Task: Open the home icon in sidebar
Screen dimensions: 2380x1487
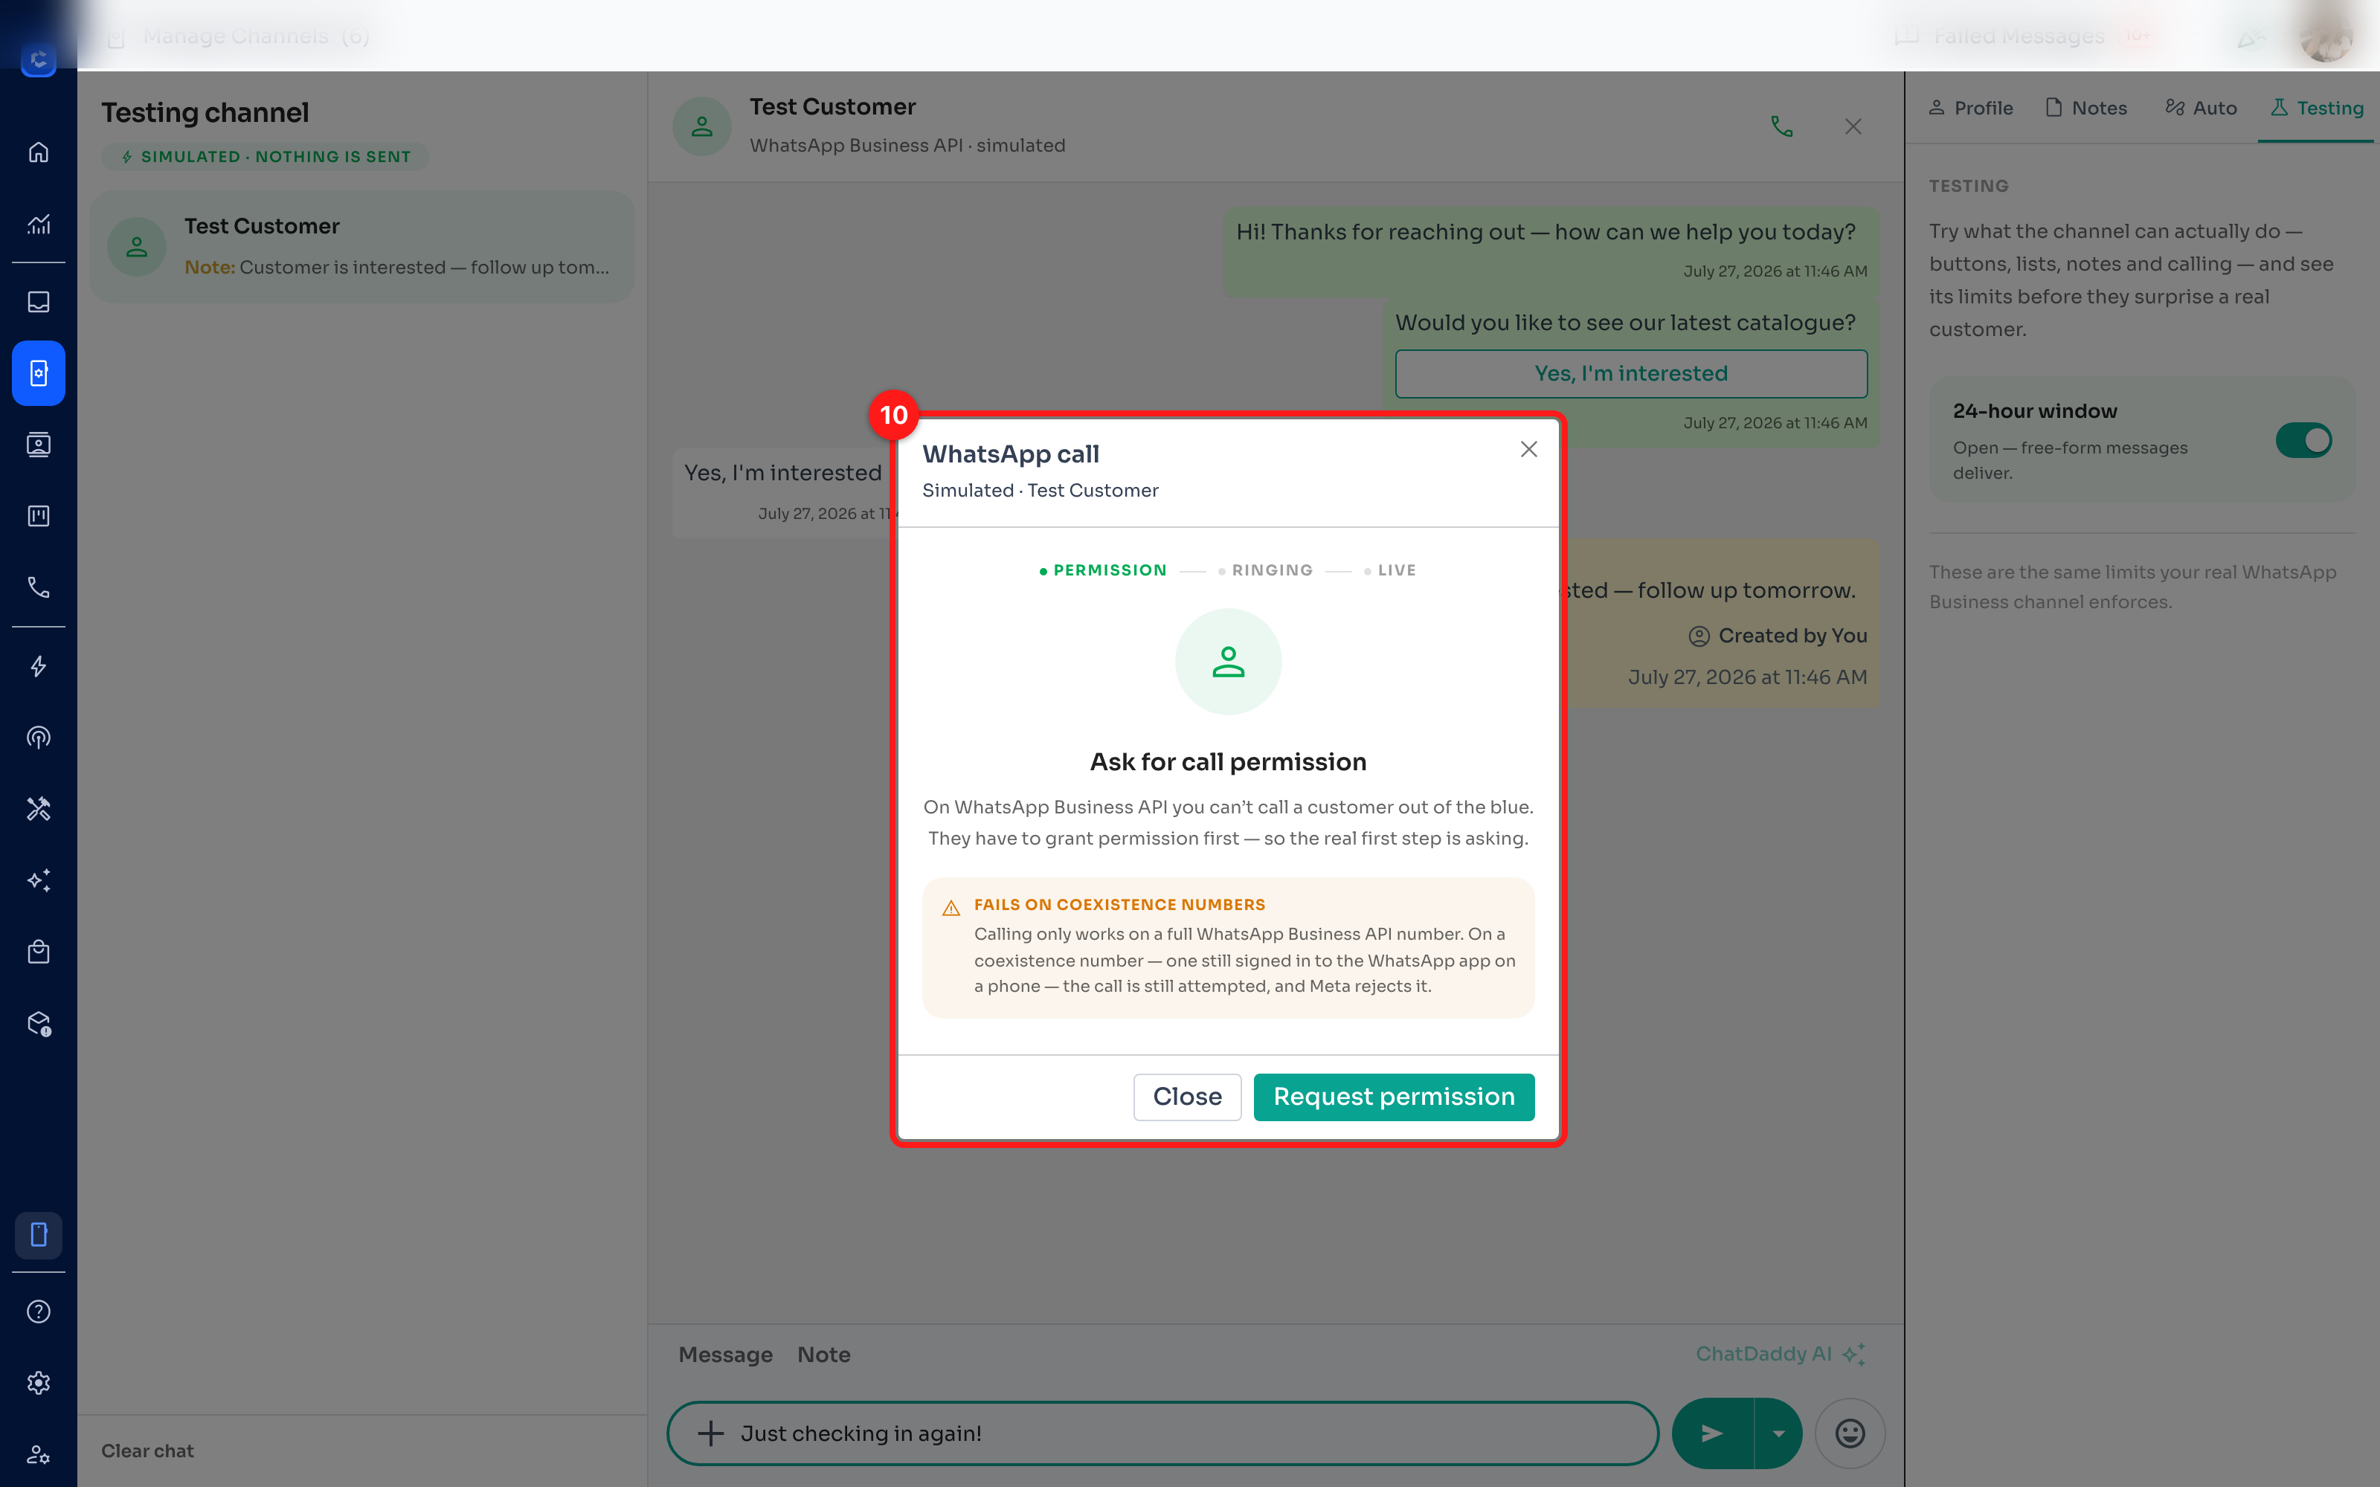Action: click(39, 152)
